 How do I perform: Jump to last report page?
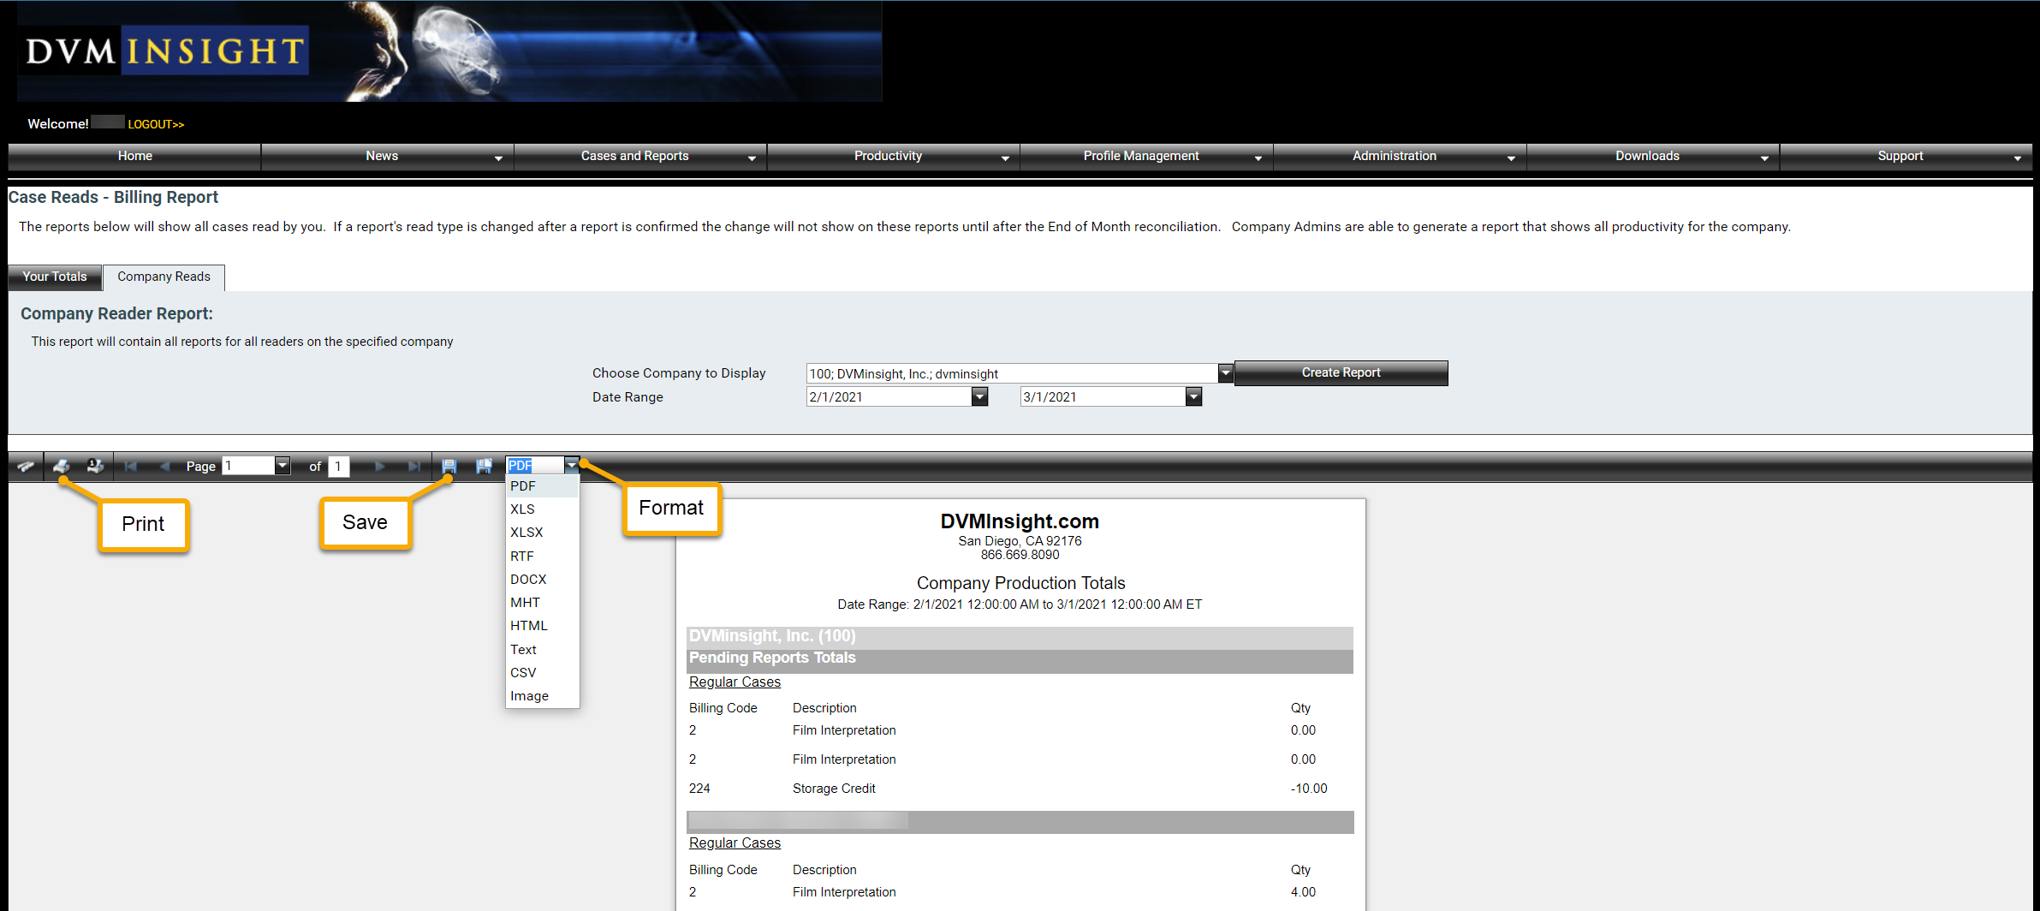coord(414,467)
